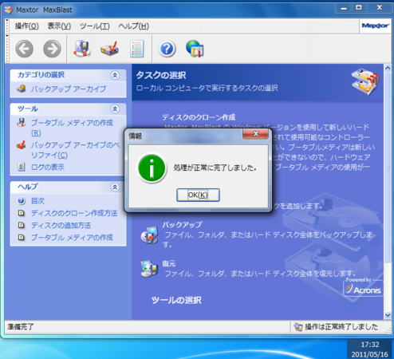Select the 復元 task heading

coord(169,263)
